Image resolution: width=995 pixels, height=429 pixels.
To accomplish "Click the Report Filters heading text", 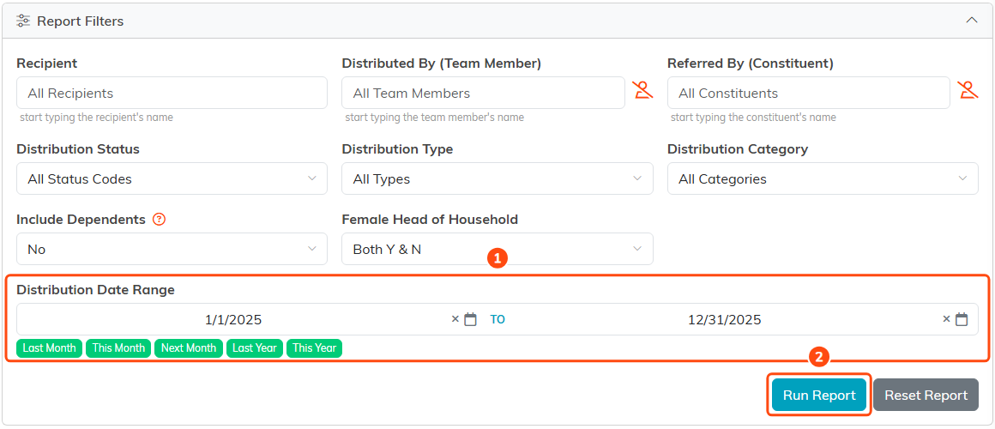I will (80, 21).
